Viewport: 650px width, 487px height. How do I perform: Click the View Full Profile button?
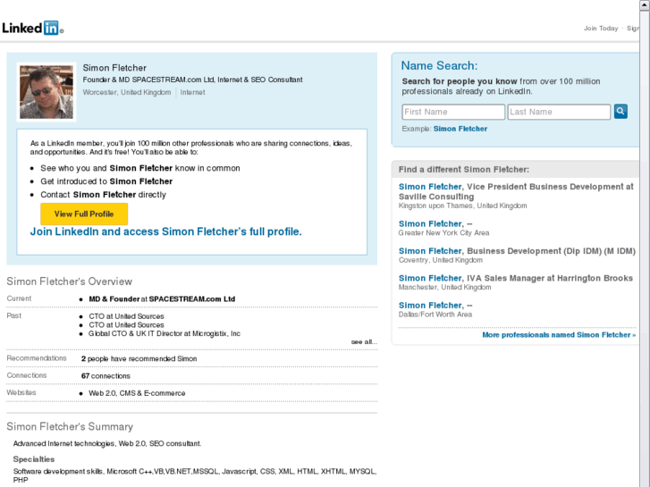pyautogui.click(x=84, y=214)
